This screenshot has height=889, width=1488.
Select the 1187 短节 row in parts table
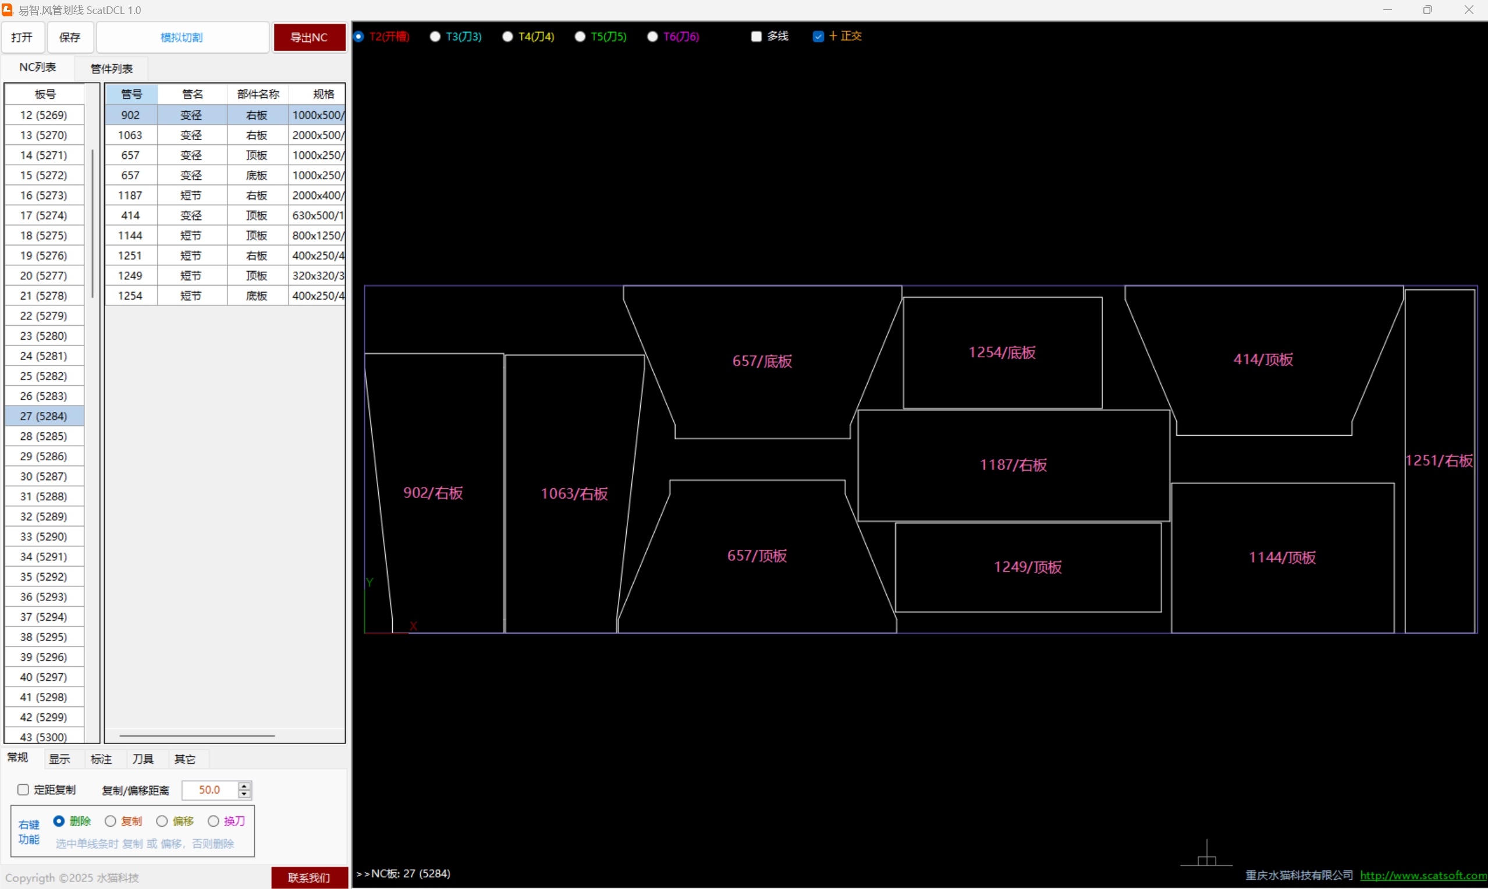click(x=191, y=195)
